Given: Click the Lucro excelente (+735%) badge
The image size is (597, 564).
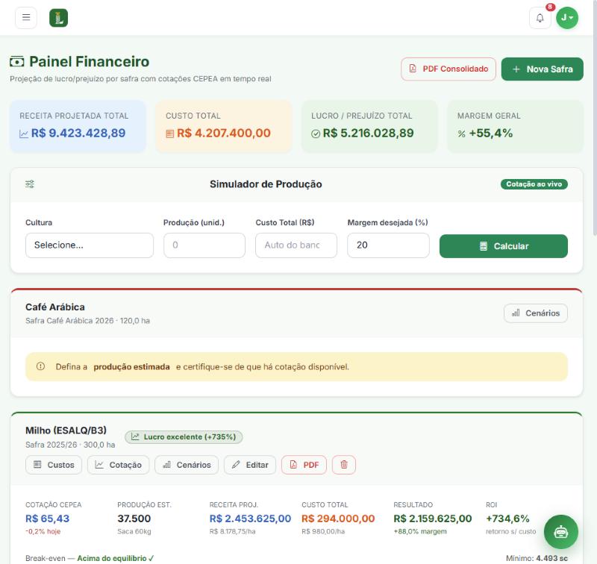Looking at the screenshot, I should pyautogui.click(x=184, y=437).
